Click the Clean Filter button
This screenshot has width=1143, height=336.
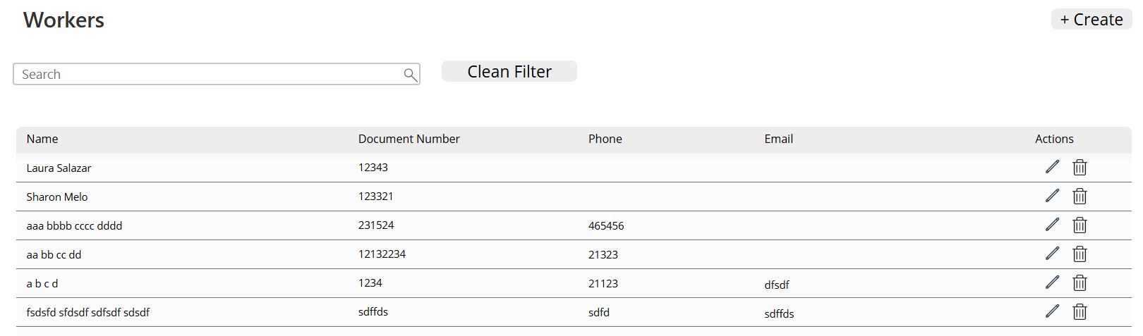coord(509,72)
